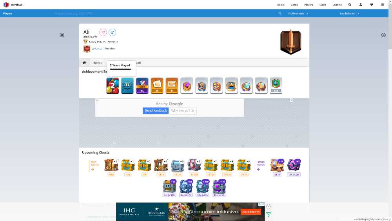392x221 pixels.
Task: Click the +32 future chest
Action: pyautogui.click(x=277, y=165)
